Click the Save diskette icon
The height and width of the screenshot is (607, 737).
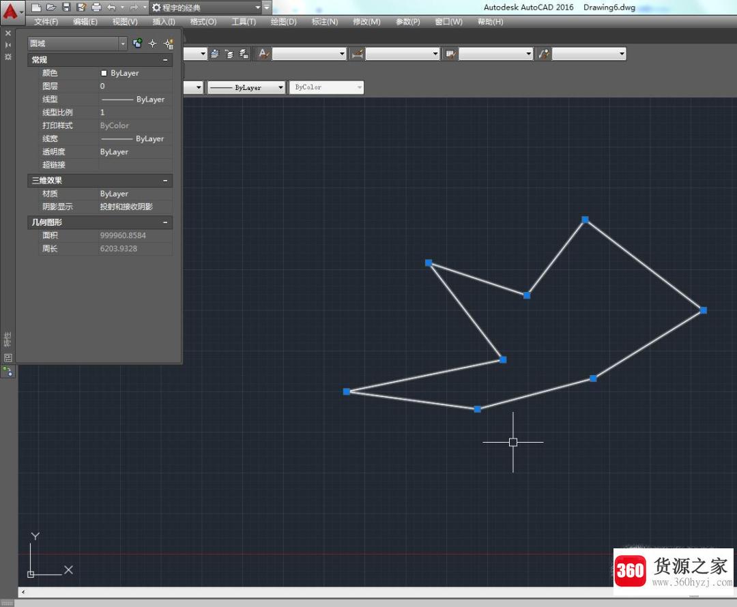(x=66, y=7)
